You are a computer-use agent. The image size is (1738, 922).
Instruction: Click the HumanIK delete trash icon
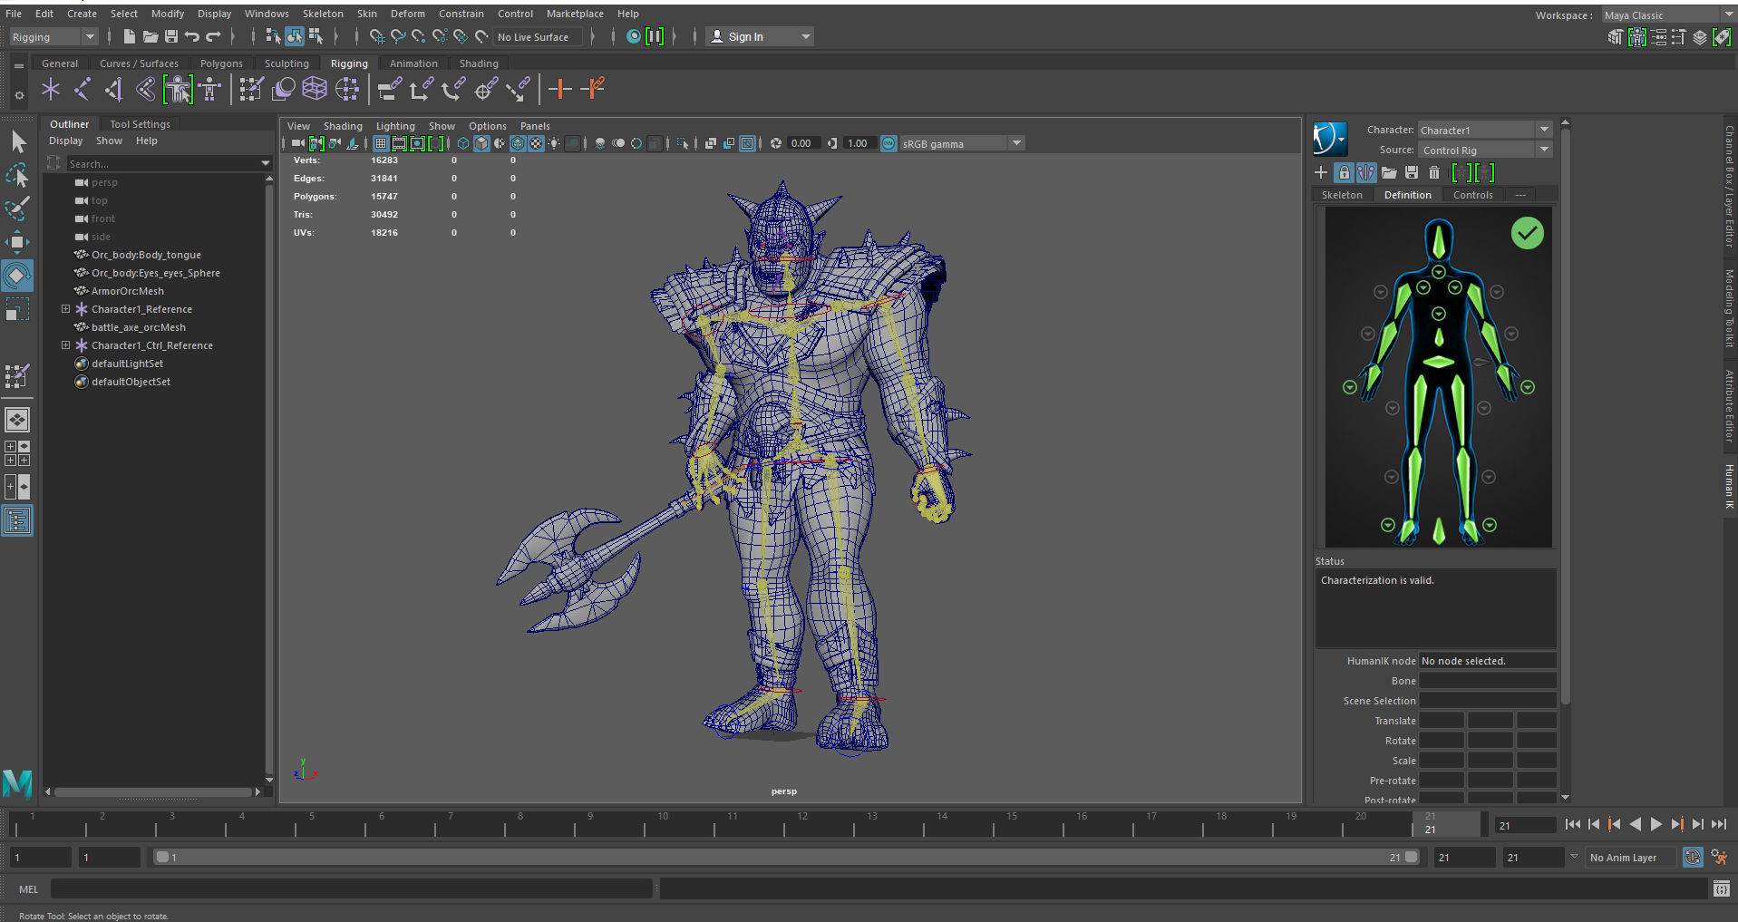pyautogui.click(x=1434, y=172)
